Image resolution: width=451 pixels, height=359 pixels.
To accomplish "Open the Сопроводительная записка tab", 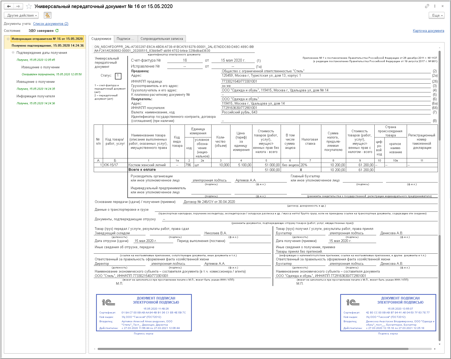I will coord(162,39).
